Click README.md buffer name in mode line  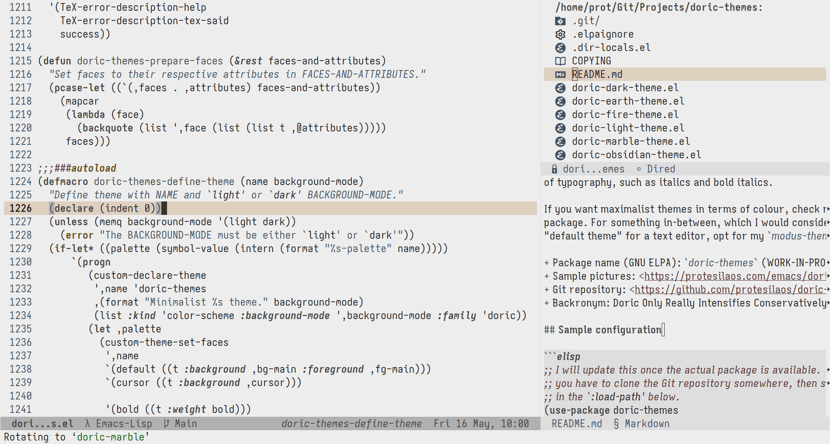pyautogui.click(x=577, y=424)
